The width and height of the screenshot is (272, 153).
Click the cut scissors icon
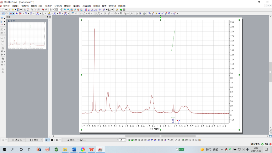pos(35,10)
